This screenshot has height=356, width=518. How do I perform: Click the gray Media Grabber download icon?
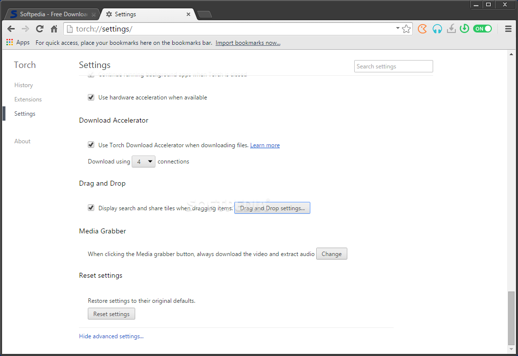pyautogui.click(x=451, y=29)
